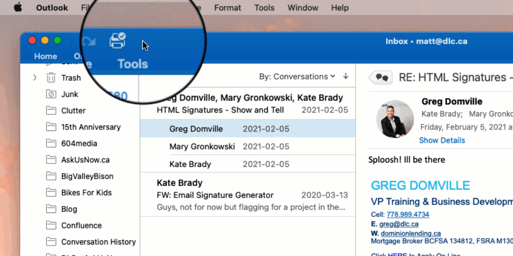Viewport: 513px width, 256px height.
Task: Open the Clutter folder
Action: (73, 110)
